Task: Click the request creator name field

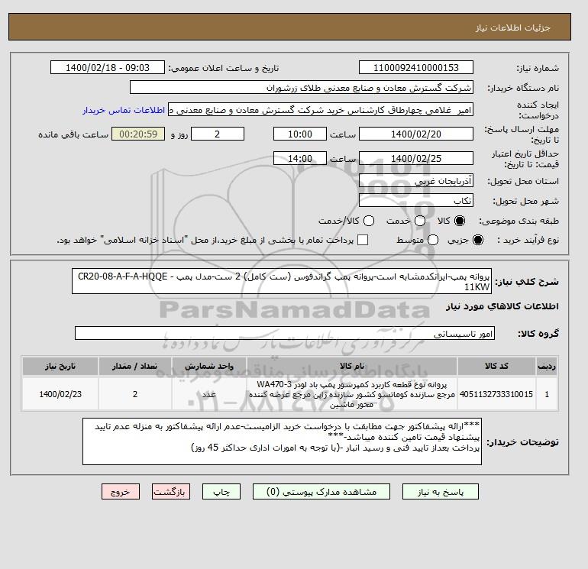Action: pyautogui.click(x=321, y=110)
